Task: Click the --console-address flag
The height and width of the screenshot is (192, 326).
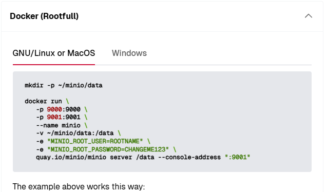Action: pos(189,157)
